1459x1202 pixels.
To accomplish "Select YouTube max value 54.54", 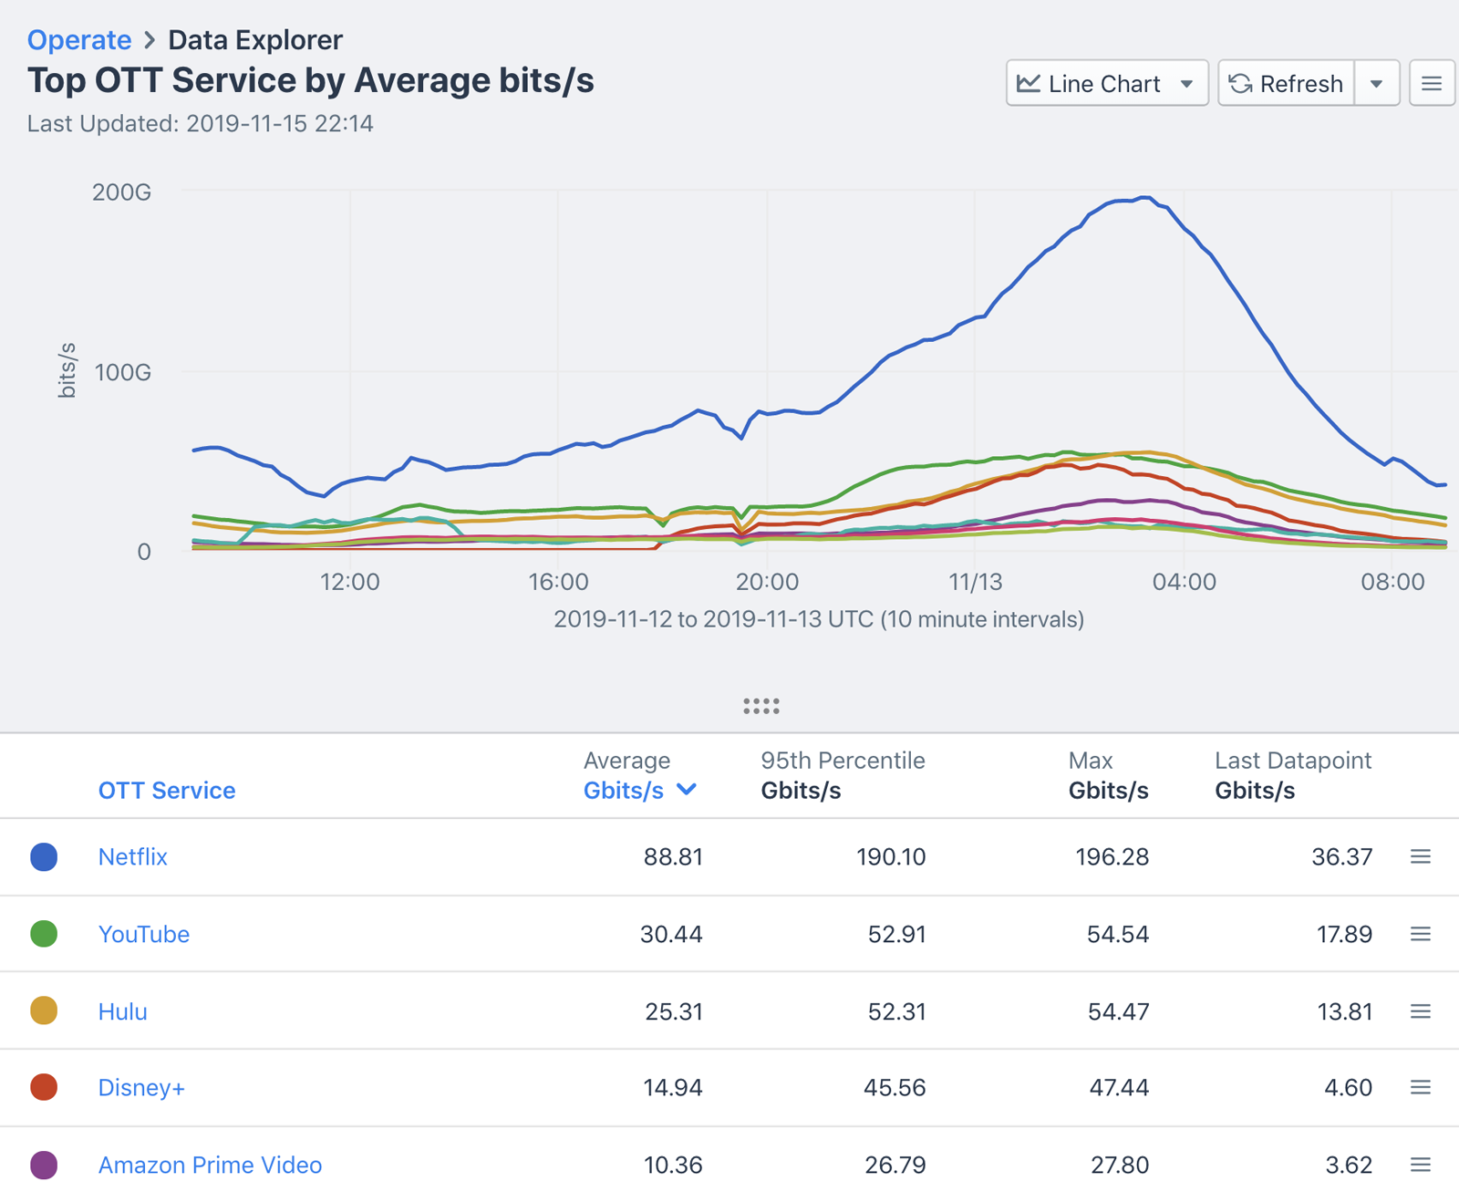I will 1118,934.
